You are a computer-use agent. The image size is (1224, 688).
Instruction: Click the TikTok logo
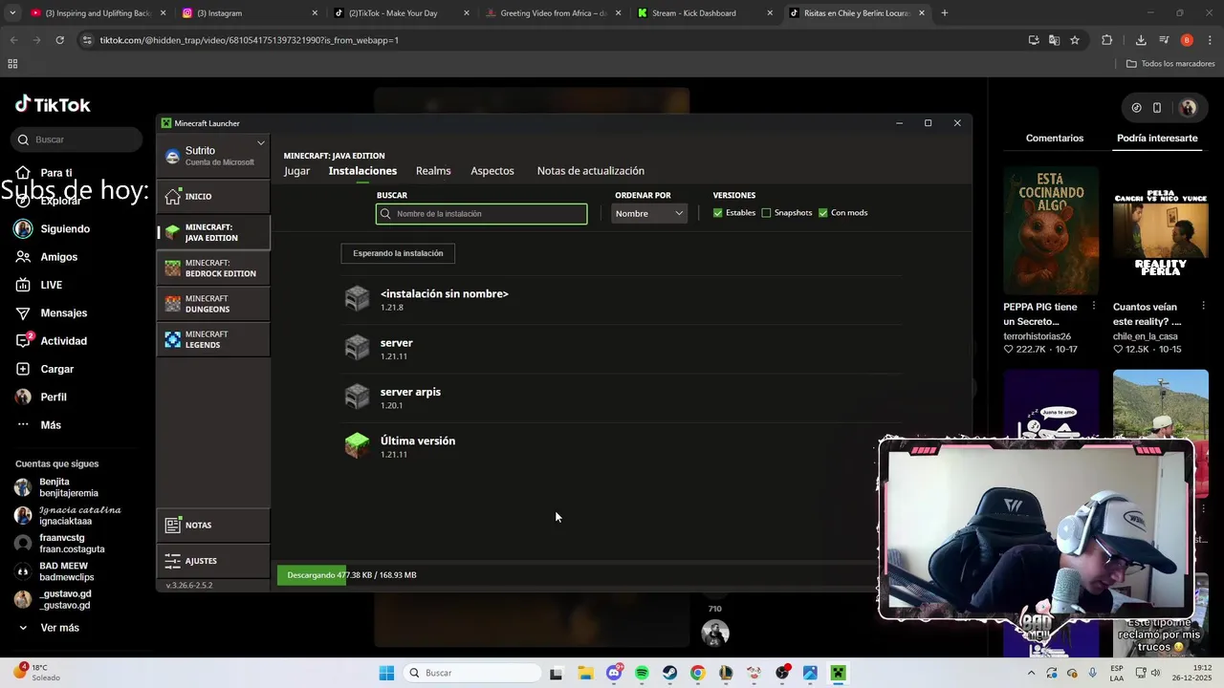pyautogui.click(x=53, y=104)
